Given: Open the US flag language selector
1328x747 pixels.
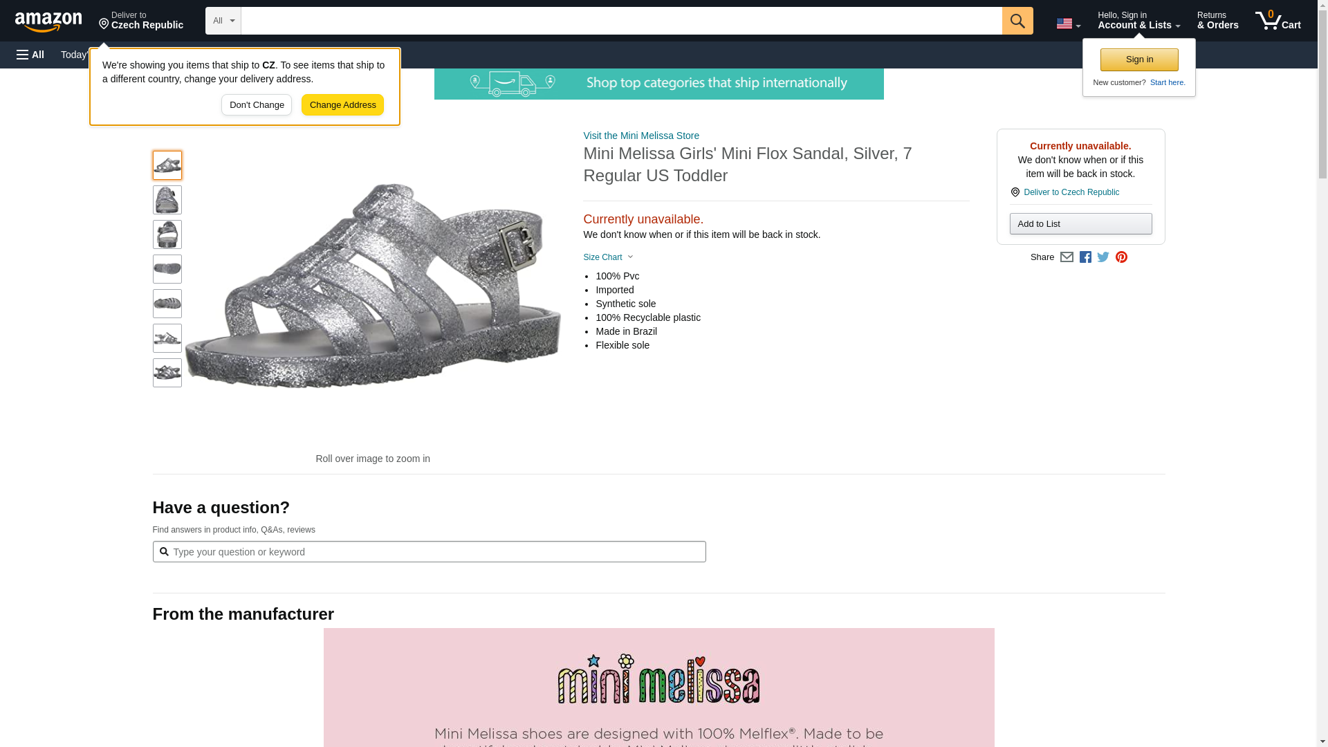Looking at the screenshot, I should coord(1068,24).
